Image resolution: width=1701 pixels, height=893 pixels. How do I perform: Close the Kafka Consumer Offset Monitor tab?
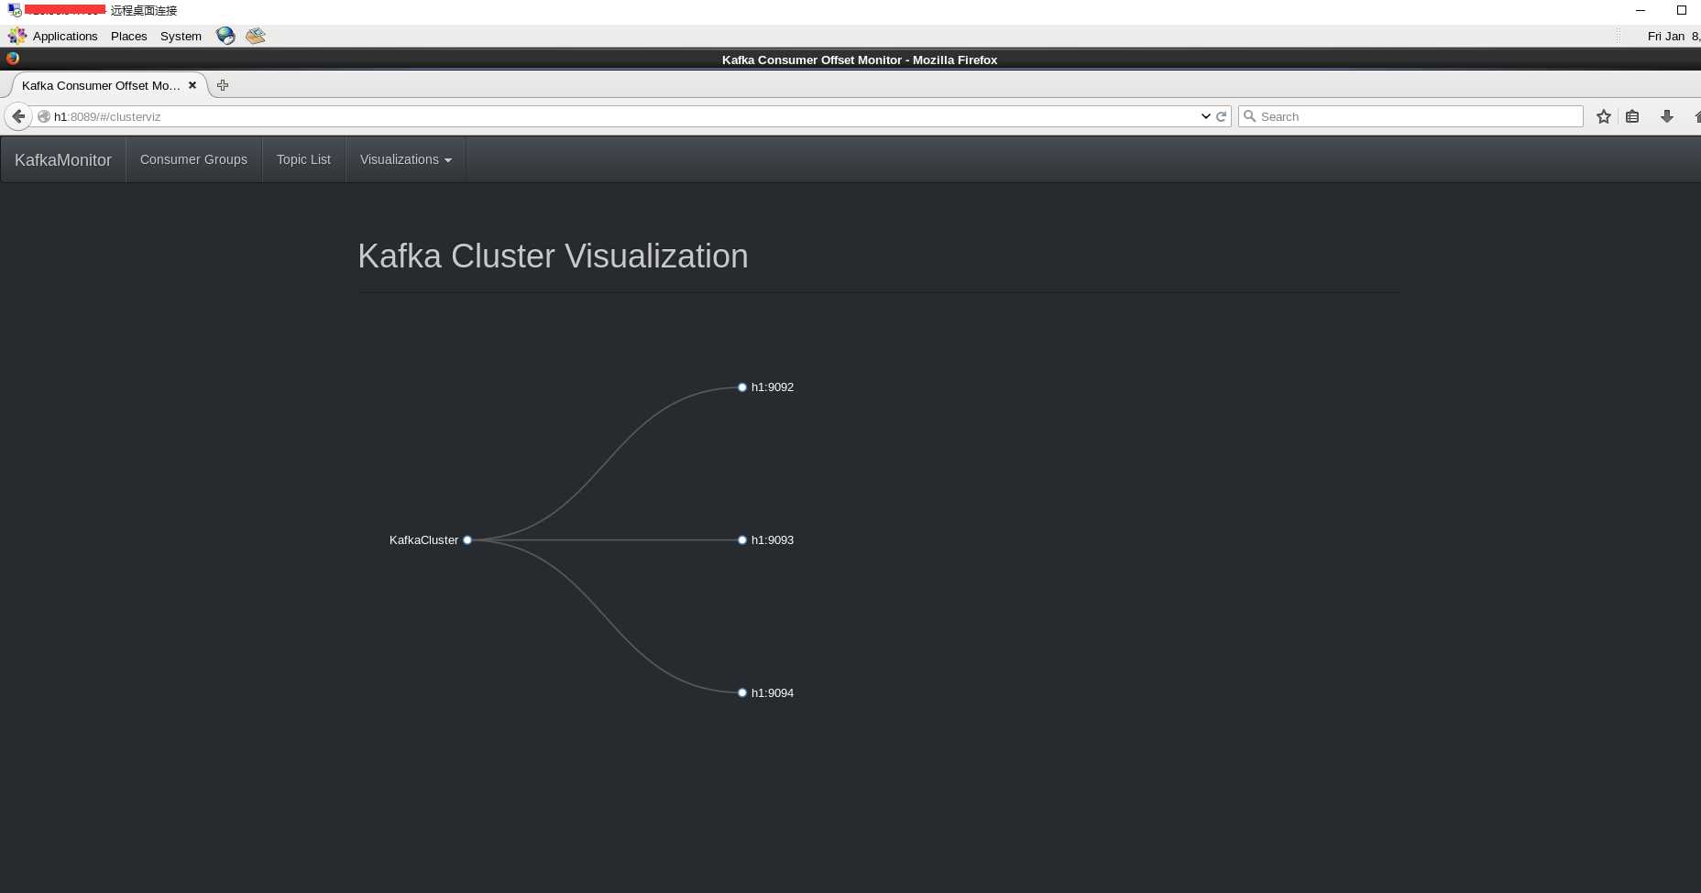(192, 85)
